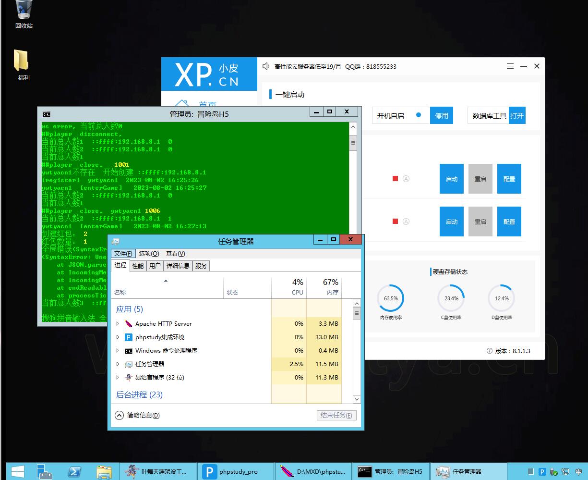Click the 12.4% D盘使用率 gauge

502,298
